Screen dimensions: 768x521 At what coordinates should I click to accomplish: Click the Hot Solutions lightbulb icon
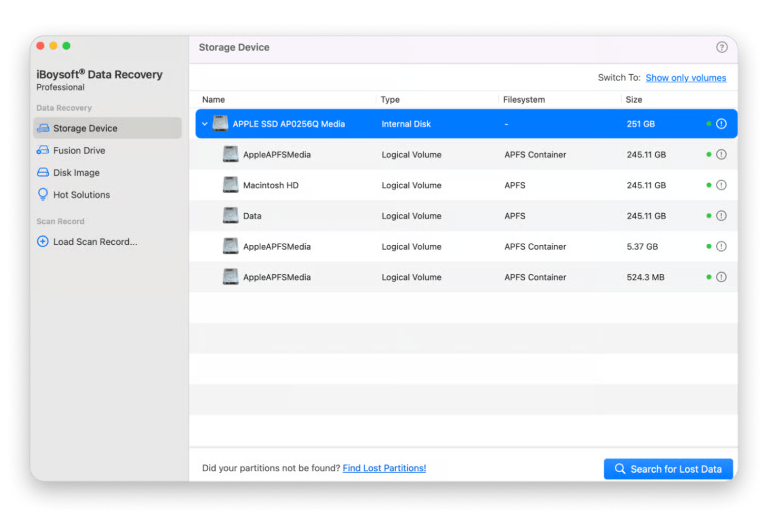click(43, 194)
